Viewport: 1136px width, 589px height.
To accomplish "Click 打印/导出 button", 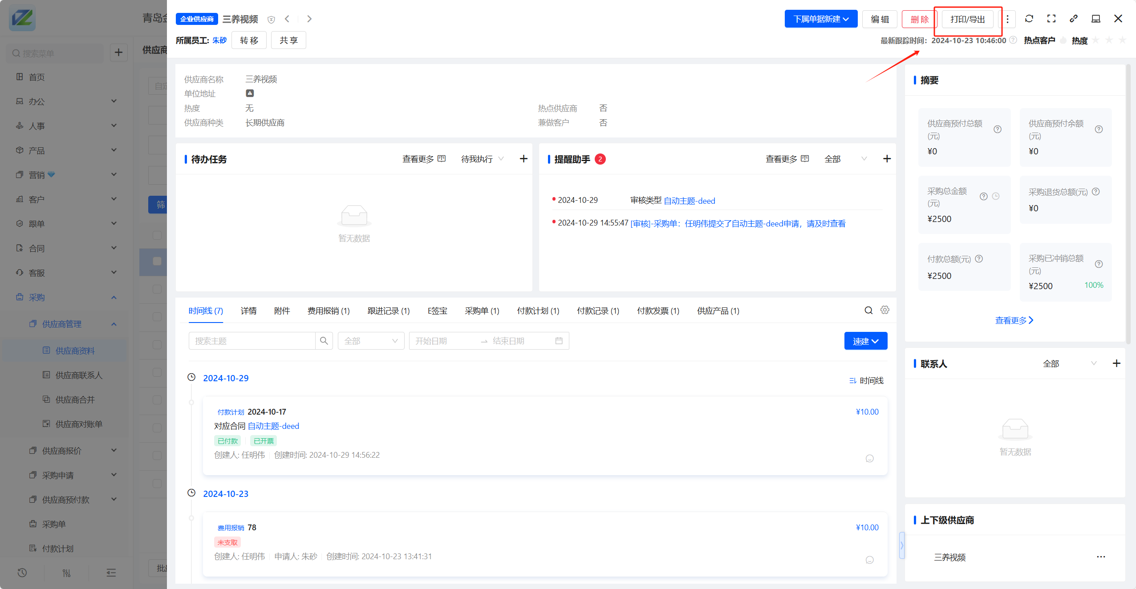I will pyautogui.click(x=968, y=19).
